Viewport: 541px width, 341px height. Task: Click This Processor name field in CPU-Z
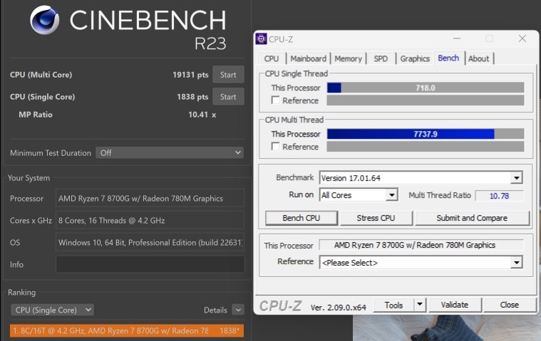(x=421, y=245)
